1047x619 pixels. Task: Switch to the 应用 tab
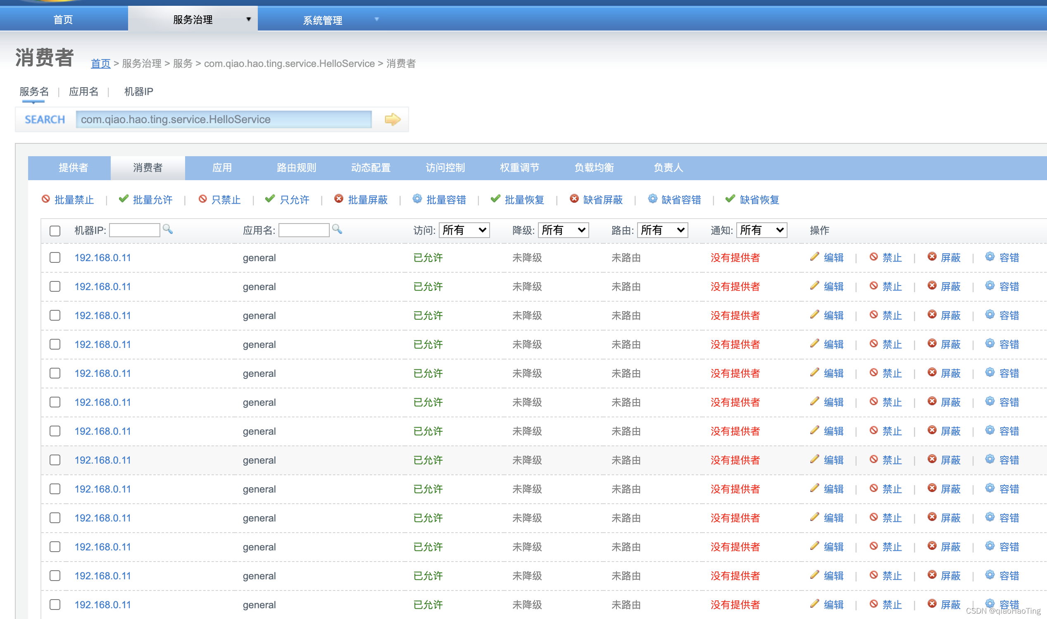pos(222,168)
